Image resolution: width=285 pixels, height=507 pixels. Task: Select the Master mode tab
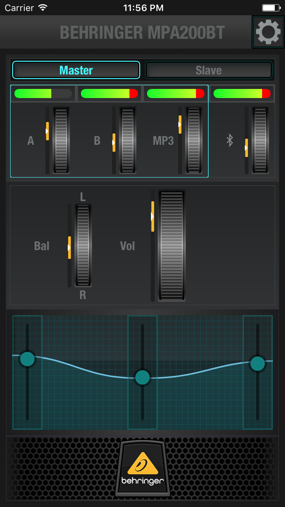click(76, 70)
